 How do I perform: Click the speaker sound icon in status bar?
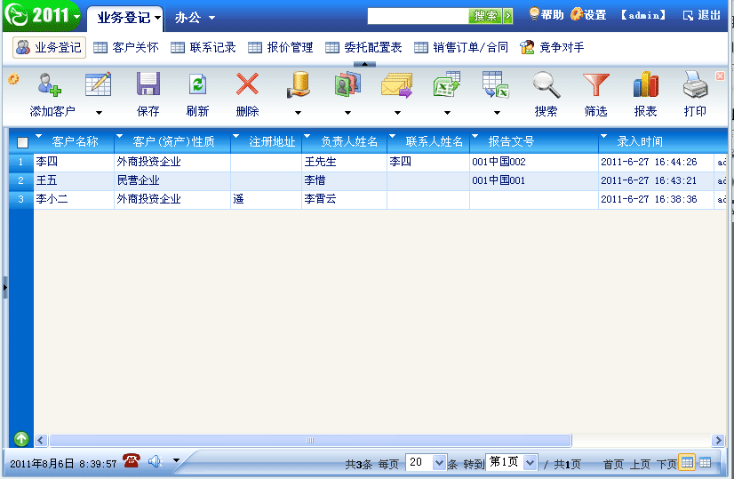[x=155, y=461]
